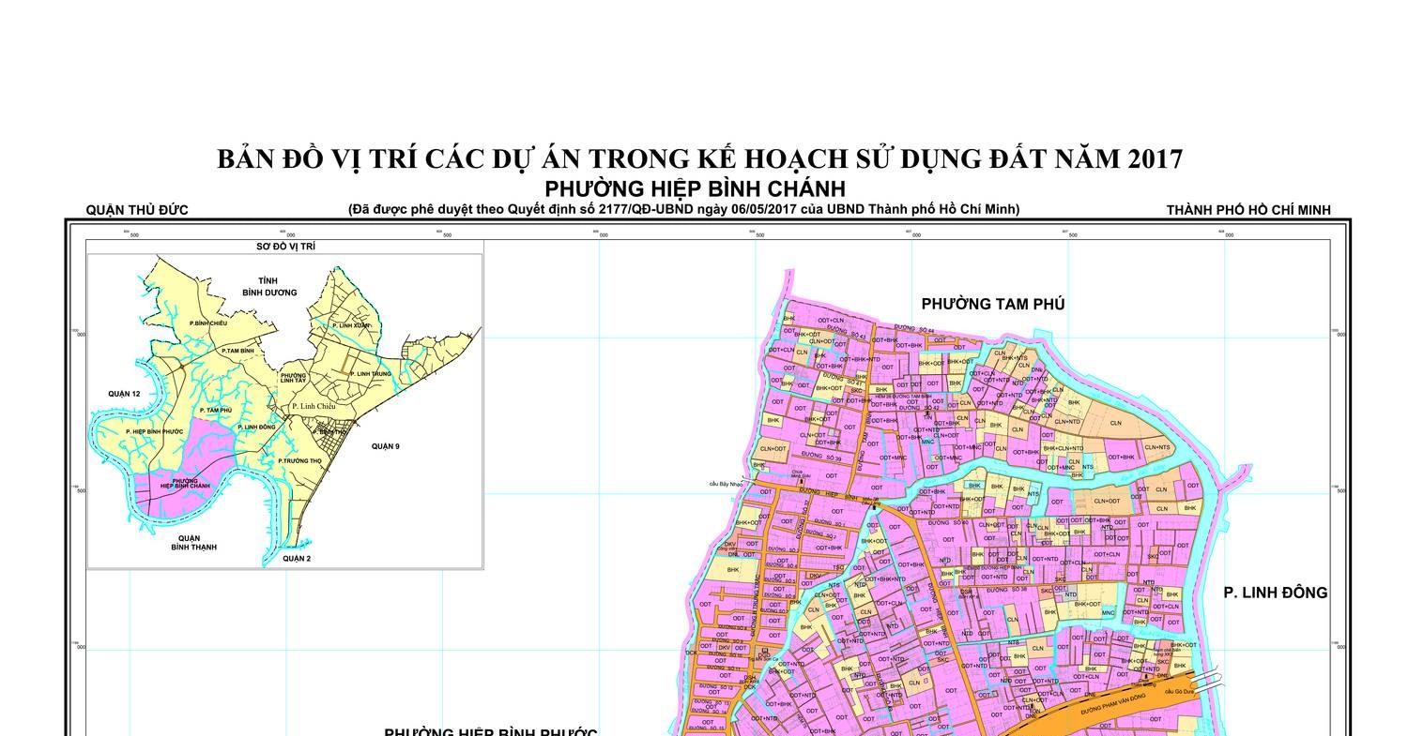Screen dimensions: 1408x736
Task: Click the P.TRƯỜNG THỌ inset label
Action: pos(299,461)
